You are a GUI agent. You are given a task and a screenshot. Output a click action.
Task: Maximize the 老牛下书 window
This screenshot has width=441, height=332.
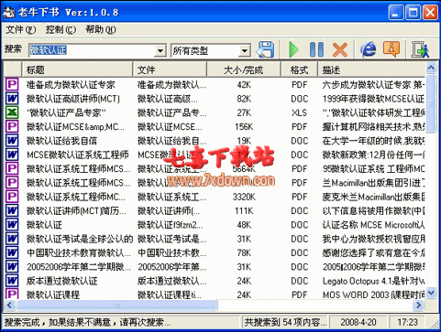coord(413,13)
